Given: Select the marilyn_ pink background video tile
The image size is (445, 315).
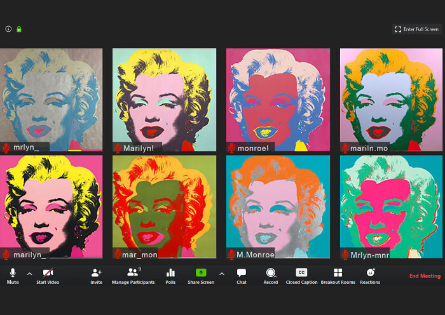Looking at the screenshot, I should pyautogui.click(x=51, y=206).
